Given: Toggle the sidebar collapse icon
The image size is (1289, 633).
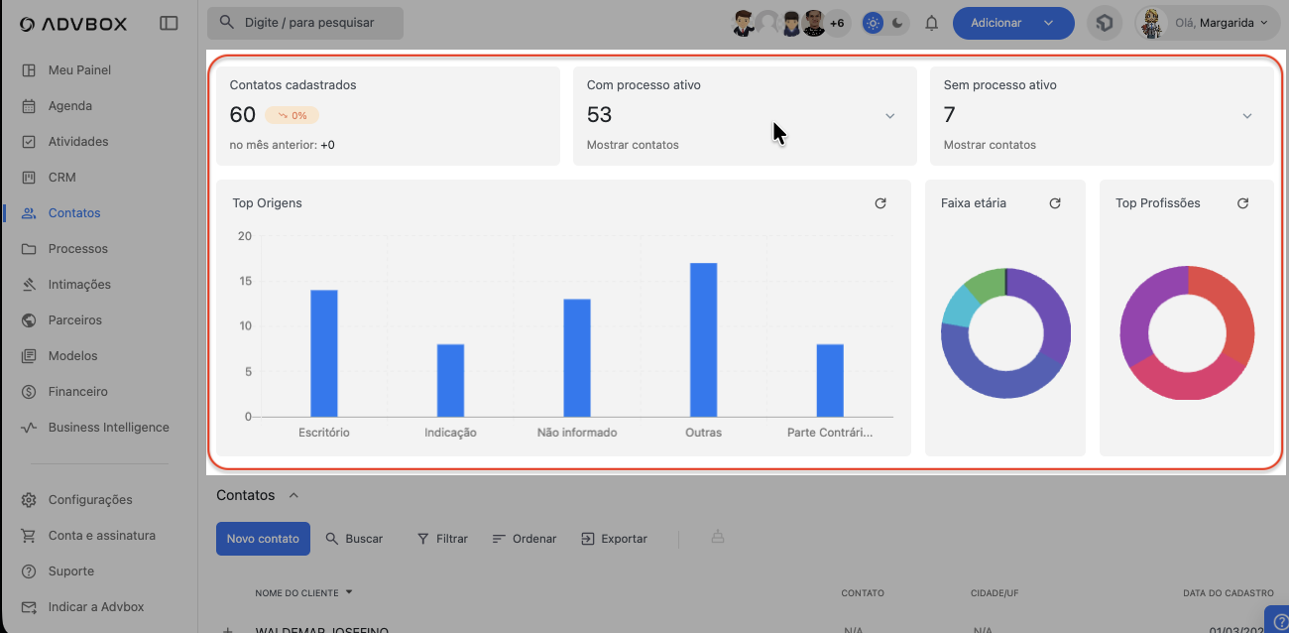Looking at the screenshot, I should [x=169, y=23].
